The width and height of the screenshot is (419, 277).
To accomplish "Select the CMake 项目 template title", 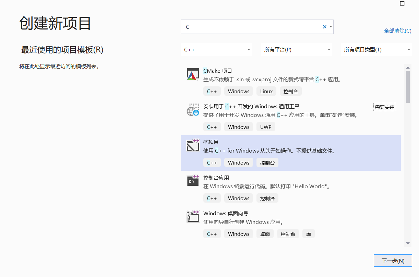I will (218, 71).
